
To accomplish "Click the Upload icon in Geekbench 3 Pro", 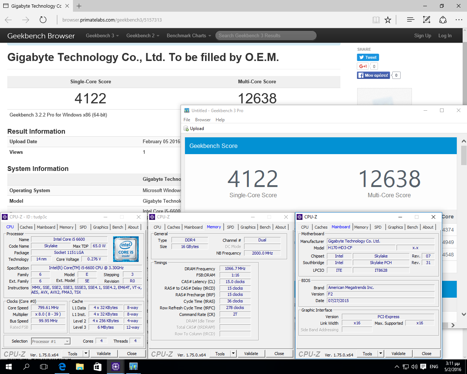I will point(186,129).
